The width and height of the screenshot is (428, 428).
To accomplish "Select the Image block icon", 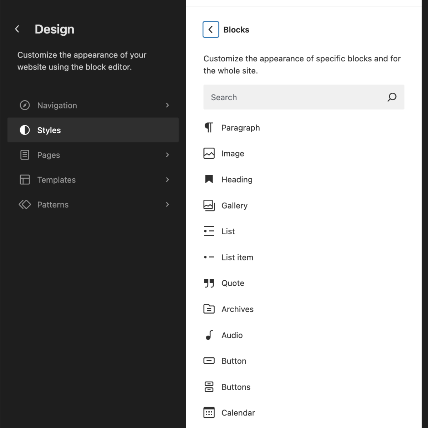I will (x=209, y=153).
